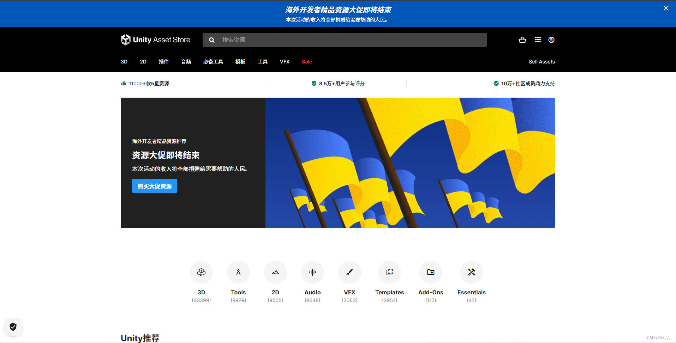Click the 3D (43399) category label

tap(201, 296)
